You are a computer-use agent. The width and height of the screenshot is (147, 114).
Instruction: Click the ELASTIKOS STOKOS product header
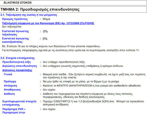(x=17, y=3)
